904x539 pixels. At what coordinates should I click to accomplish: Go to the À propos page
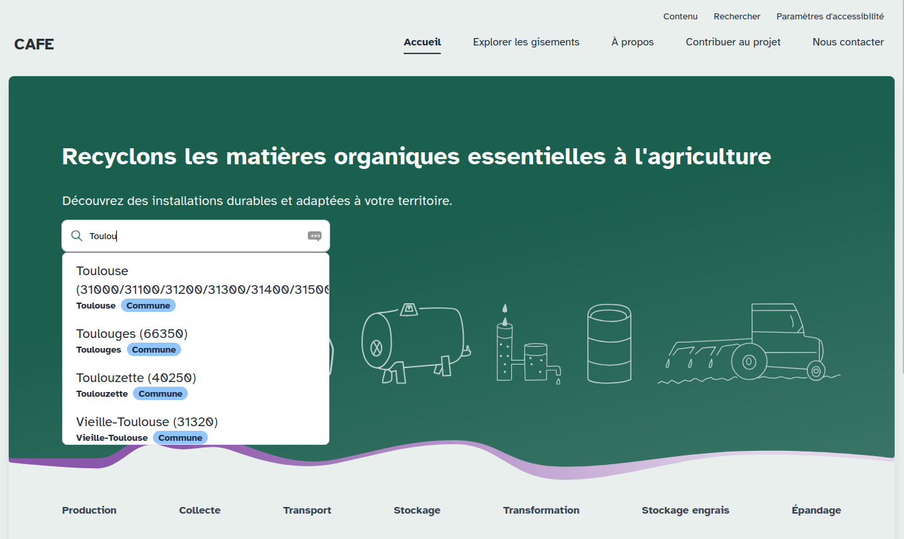click(x=632, y=42)
